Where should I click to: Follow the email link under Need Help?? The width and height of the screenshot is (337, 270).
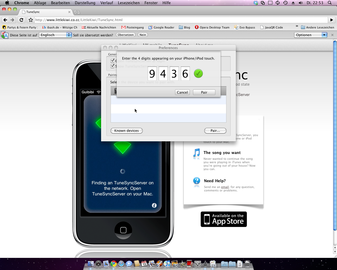(225, 187)
